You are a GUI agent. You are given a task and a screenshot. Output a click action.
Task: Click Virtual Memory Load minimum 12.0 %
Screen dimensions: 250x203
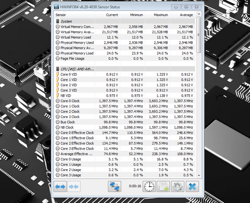click(x=137, y=37)
